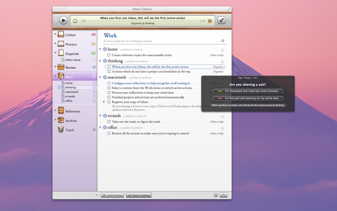
Task: Open the Process tray icon in the sidebar
Action: tap(61, 44)
